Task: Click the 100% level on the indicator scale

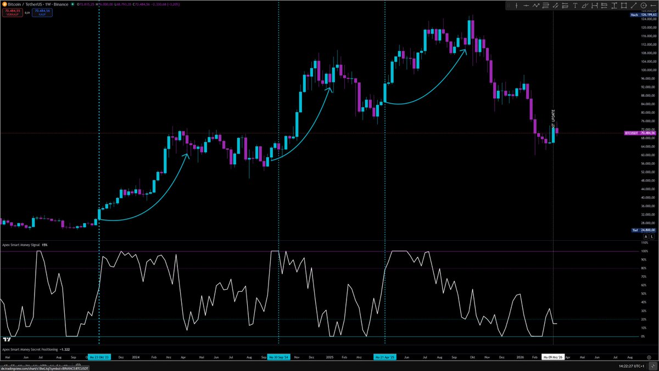Action: click(x=644, y=251)
